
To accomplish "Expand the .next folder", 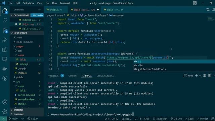I will click(x=19, y=37).
